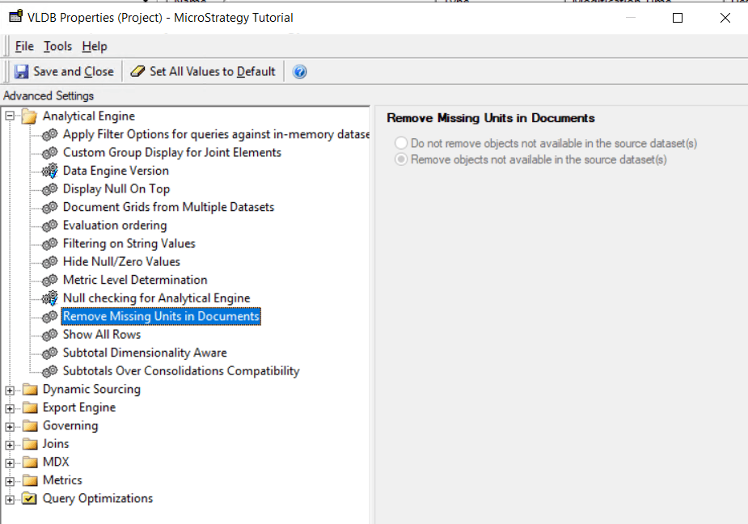Click the Analytical Engine open folder icon

click(30, 116)
